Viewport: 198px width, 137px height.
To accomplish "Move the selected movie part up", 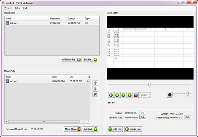I will 95,83.
